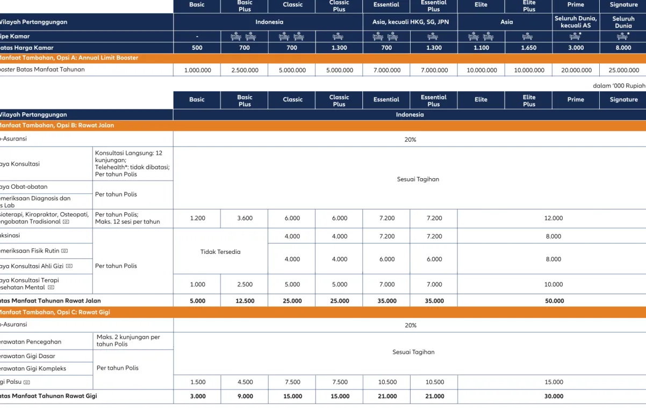Click the starred bed icon under Signature
This screenshot has height=408, width=646.
pyautogui.click(x=624, y=37)
